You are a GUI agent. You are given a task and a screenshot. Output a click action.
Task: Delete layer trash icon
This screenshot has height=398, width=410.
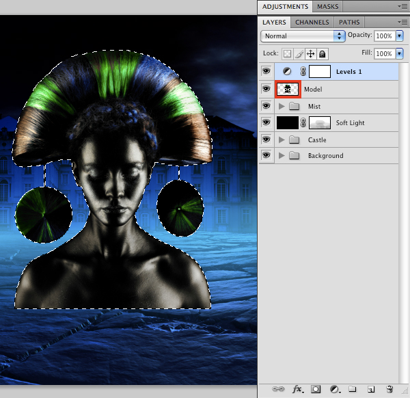(x=389, y=389)
